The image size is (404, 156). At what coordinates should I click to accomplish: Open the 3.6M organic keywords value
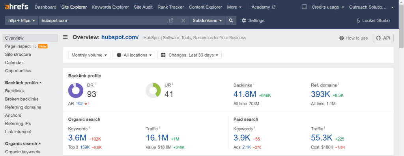tap(77, 138)
